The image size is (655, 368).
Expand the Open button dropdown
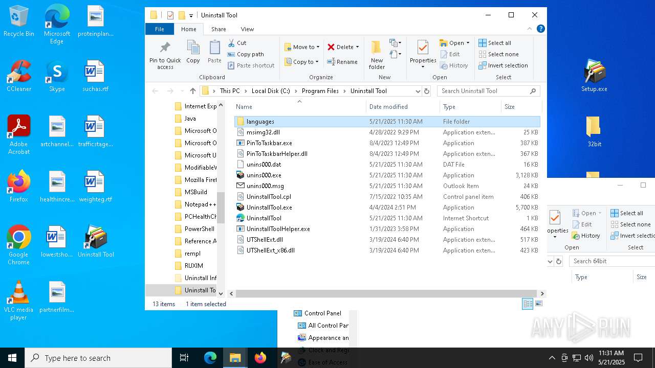[468, 43]
